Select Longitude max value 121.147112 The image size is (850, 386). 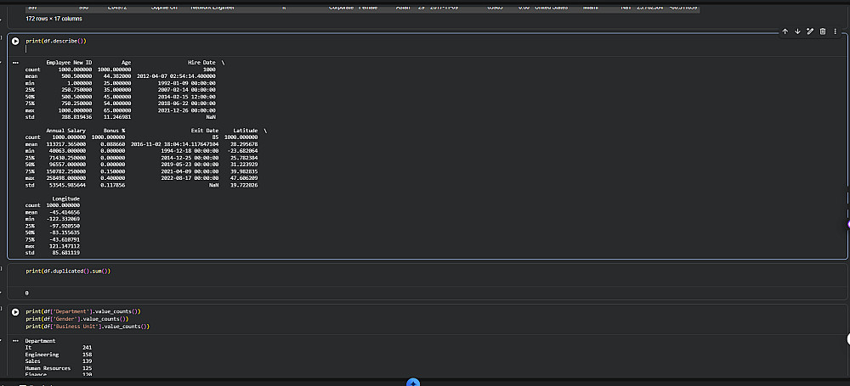click(64, 246)
